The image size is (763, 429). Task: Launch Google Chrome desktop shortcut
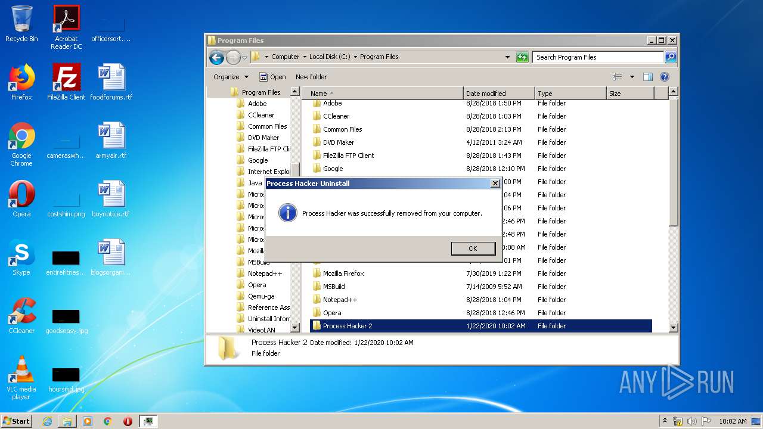pos(21,144)
